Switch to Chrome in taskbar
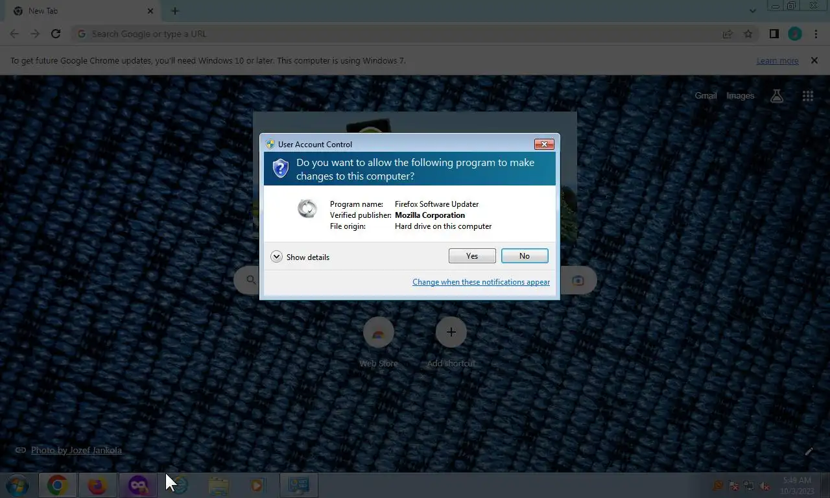 tap(58, 485)
